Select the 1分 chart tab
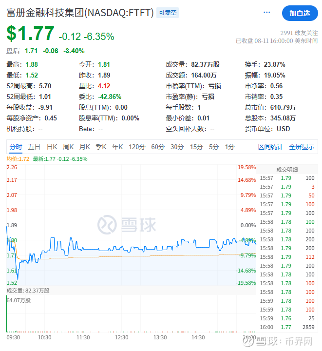 pyautogui.click(x=229, y=147)
